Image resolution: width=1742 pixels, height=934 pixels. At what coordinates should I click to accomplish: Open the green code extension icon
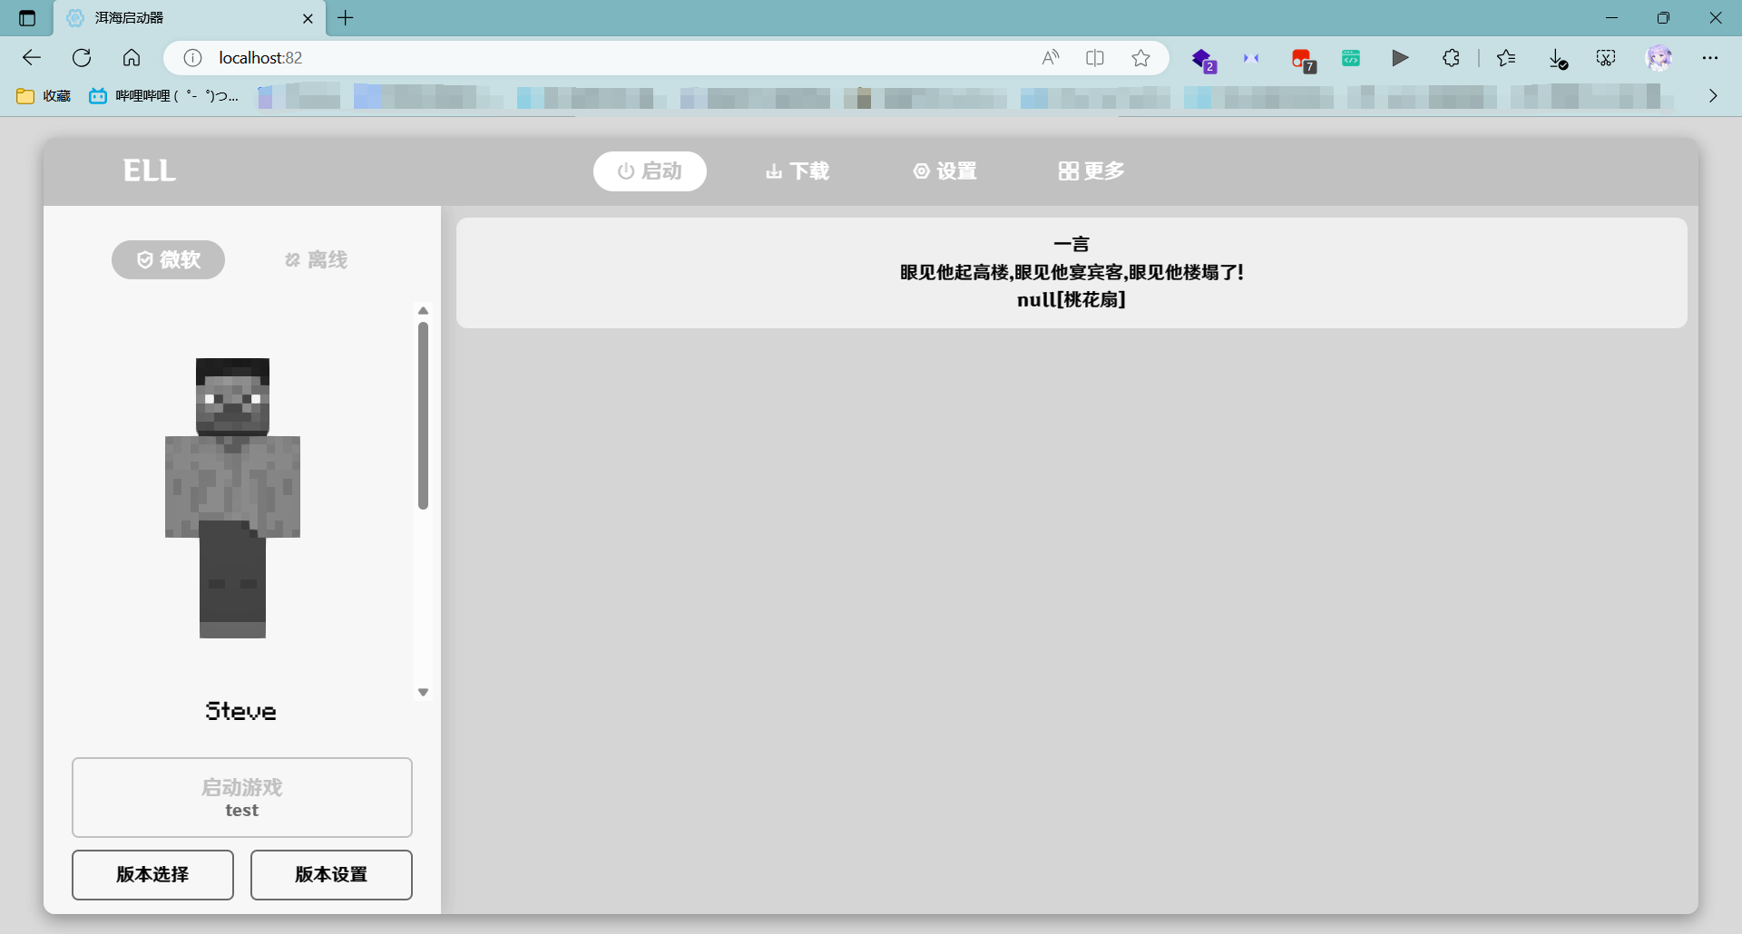[1351, 58]
